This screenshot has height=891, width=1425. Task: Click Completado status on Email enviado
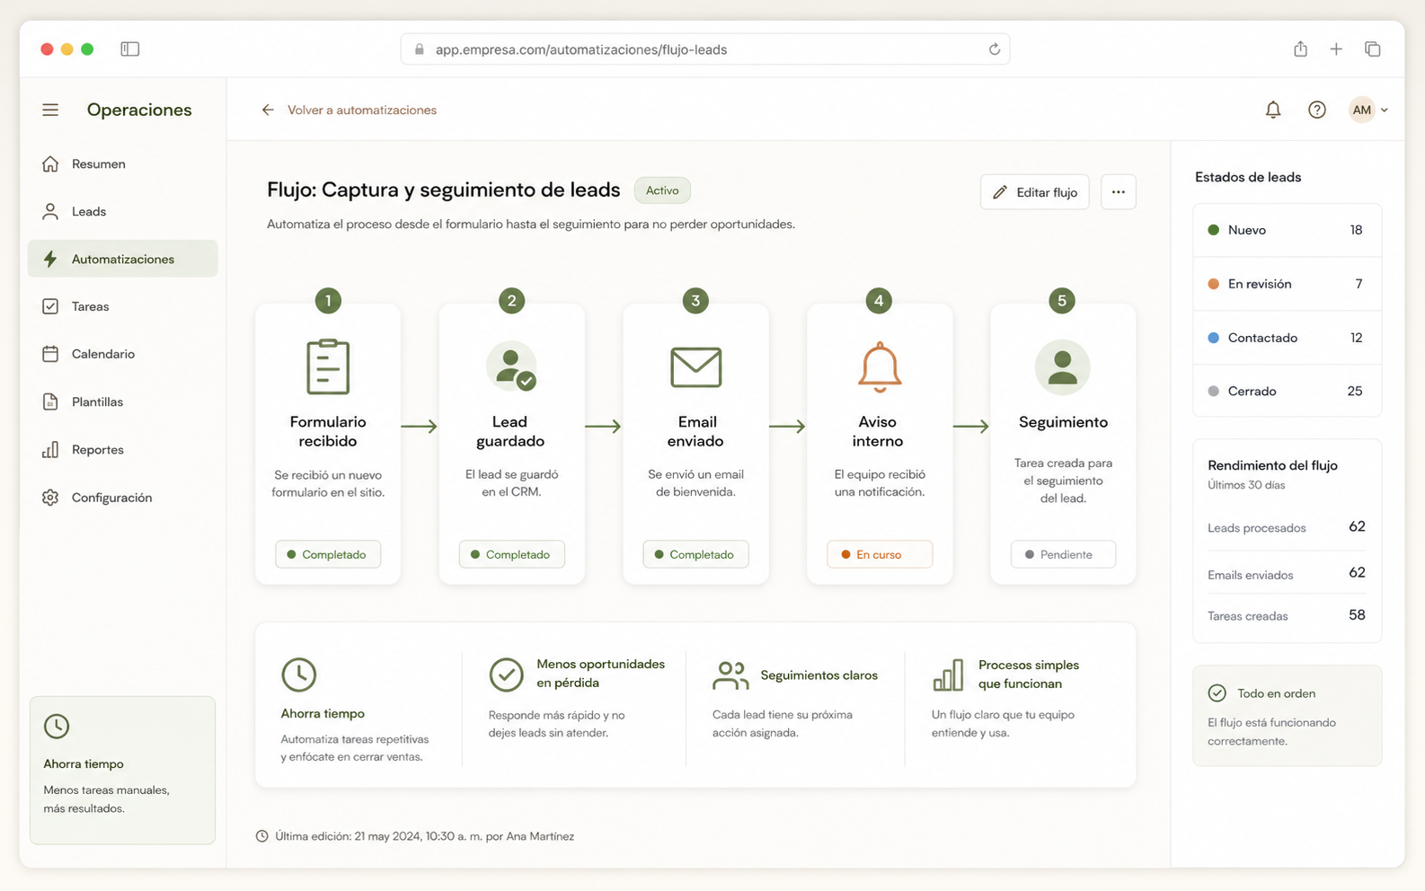[x=696, y=554]
